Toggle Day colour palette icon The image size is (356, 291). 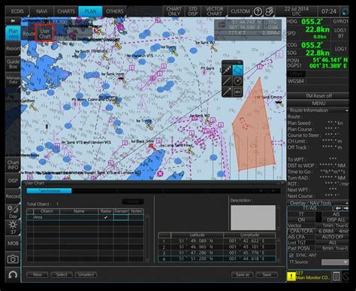click(x=13, y=212)
